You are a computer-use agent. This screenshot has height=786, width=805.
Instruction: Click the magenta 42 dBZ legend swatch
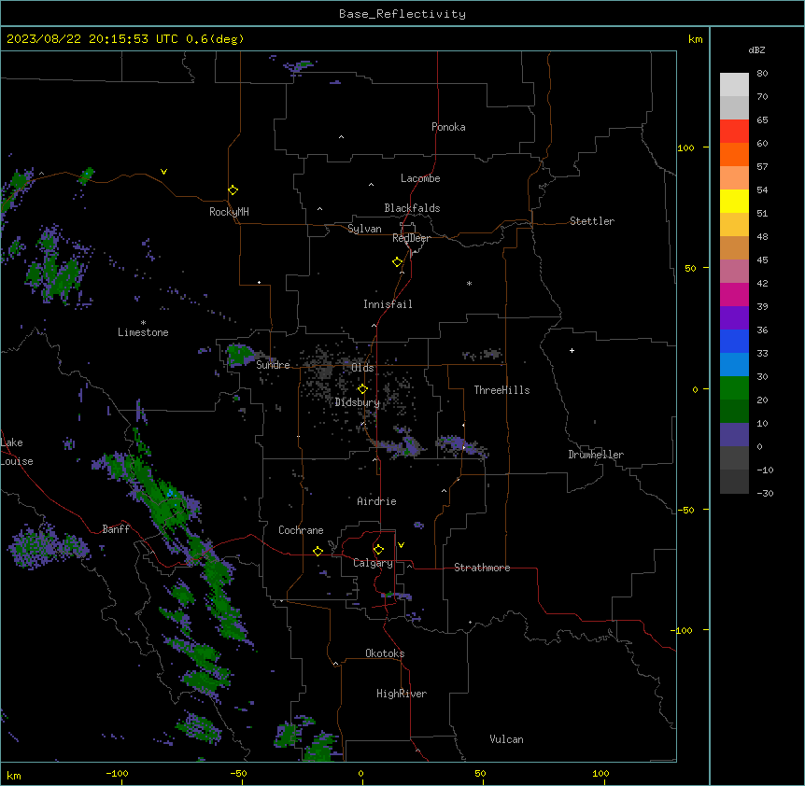coord(734,294)
